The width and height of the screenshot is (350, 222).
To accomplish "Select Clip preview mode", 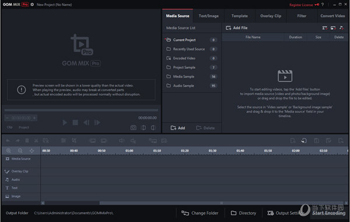I will [x=9, y=127].
